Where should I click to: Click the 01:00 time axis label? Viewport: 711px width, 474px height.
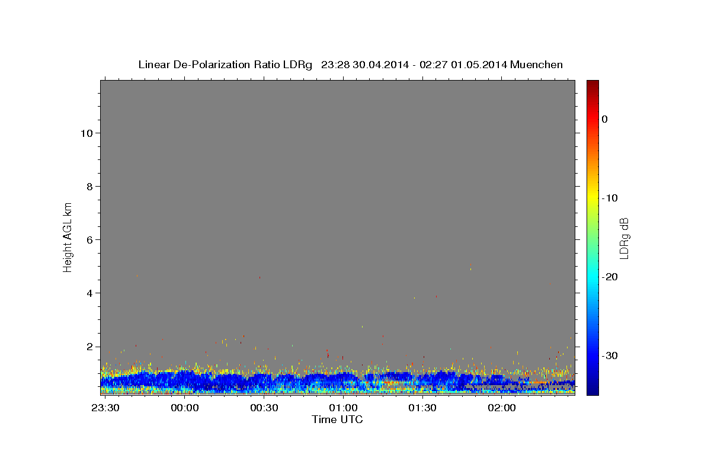tap(343, 408)
